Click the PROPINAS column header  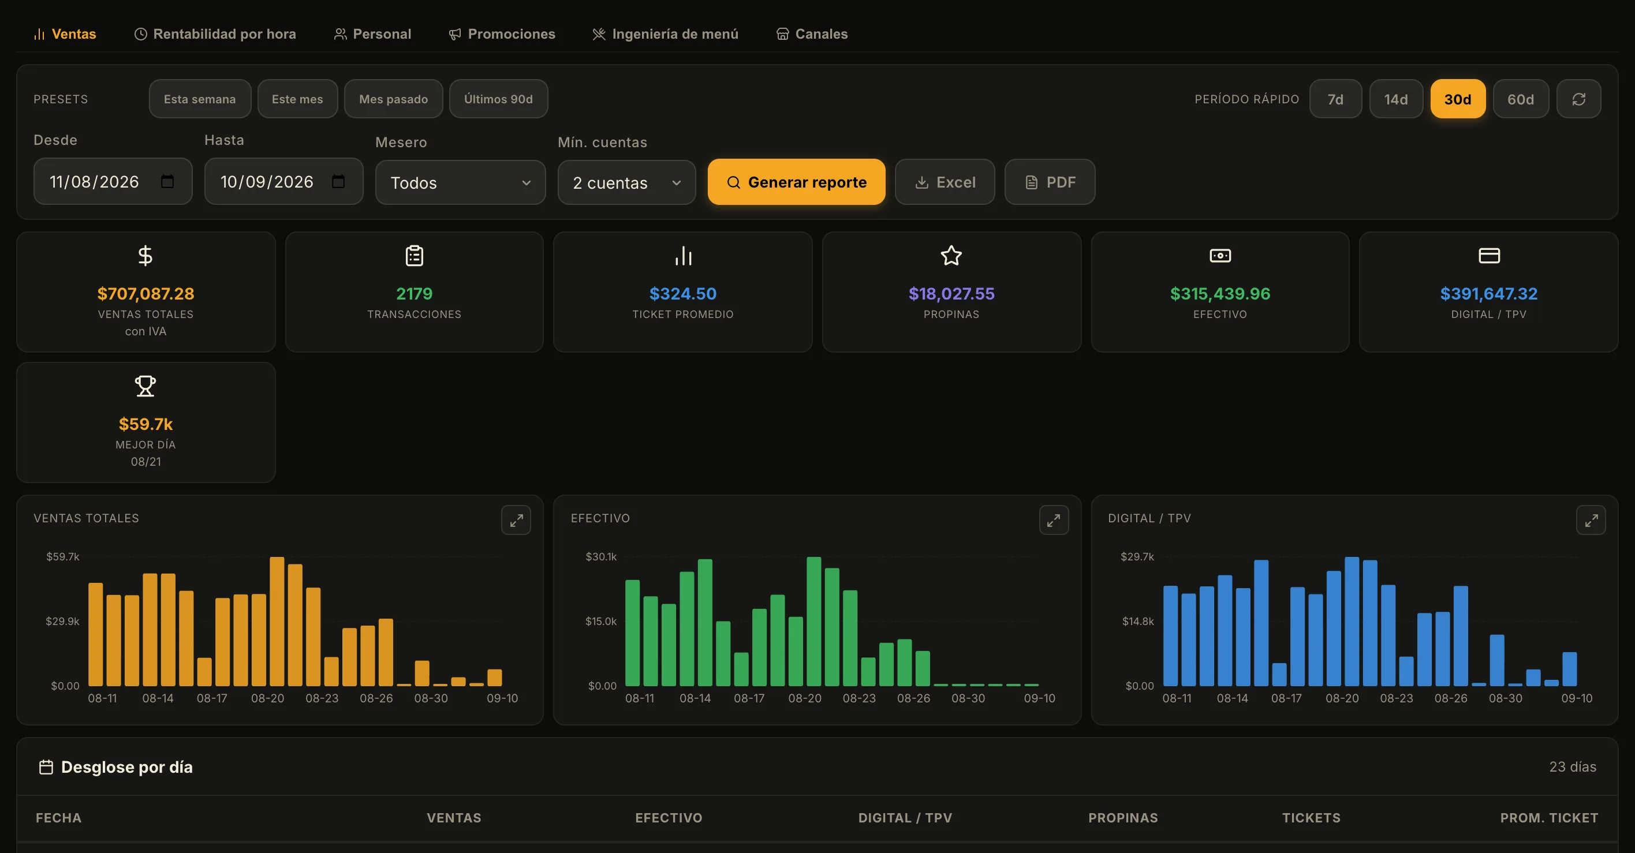1123,817
